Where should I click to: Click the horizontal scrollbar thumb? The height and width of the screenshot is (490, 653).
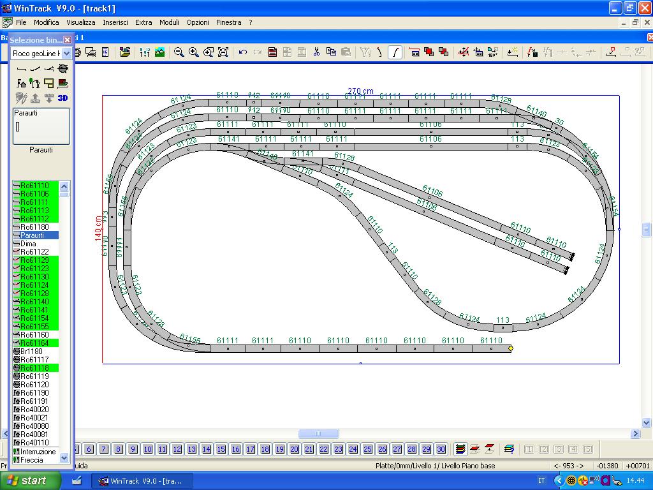[319, 433]
